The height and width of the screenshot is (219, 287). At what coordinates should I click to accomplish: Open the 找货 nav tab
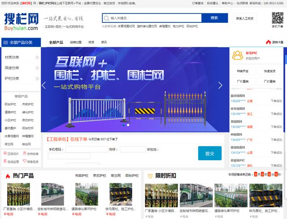point(91,42)
